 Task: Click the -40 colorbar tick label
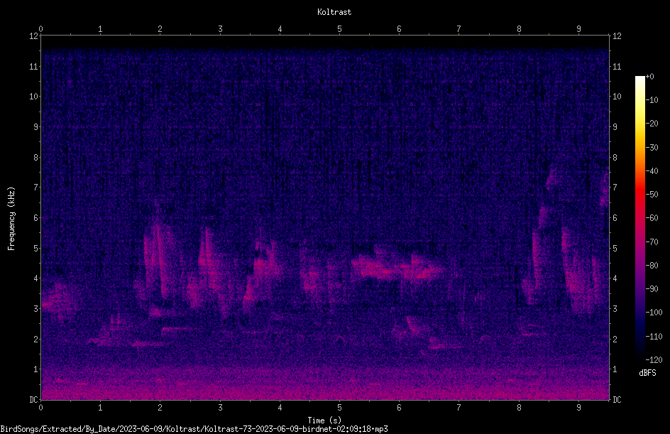point(652,171)
